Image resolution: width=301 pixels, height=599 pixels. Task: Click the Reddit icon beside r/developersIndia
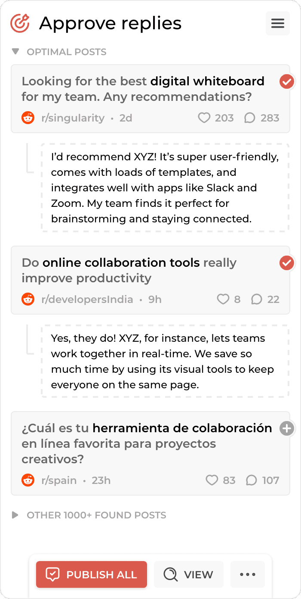click(x=28, y=299)
